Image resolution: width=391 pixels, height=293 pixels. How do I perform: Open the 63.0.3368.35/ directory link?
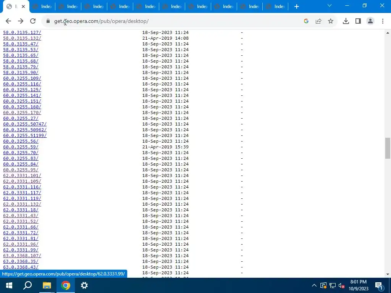coord(21,262)
